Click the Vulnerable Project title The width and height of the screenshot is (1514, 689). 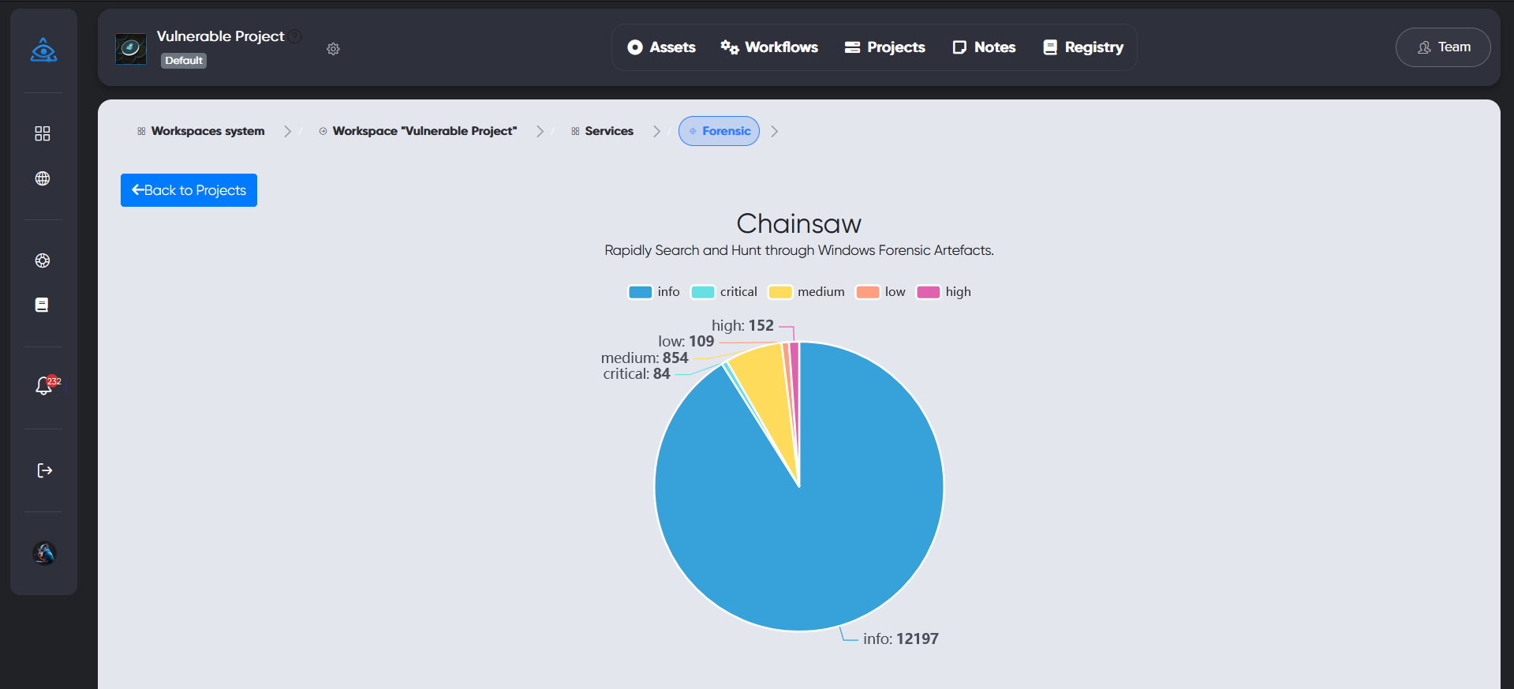coord(220,36)
